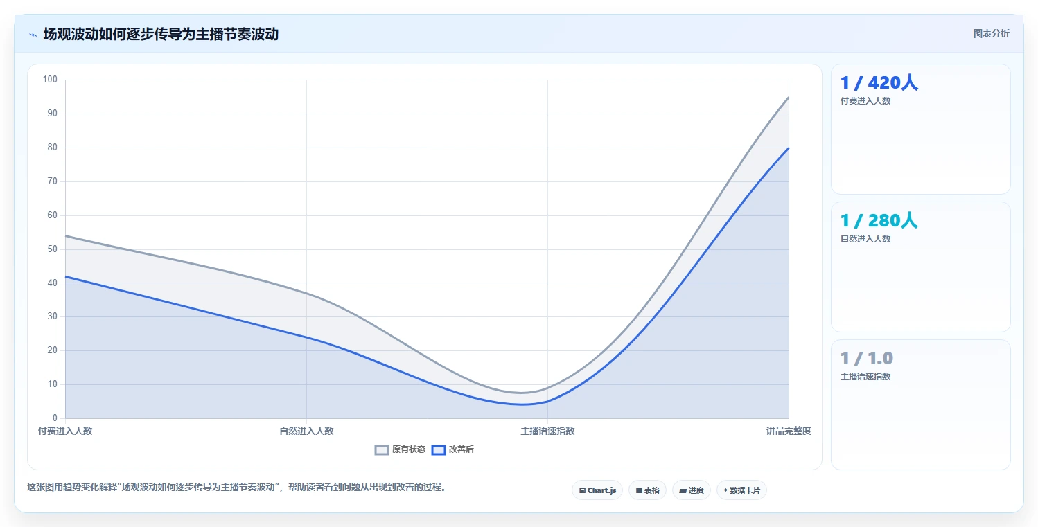1038x527 pixels.
Task: Click the 自然进入人数 x-axis label
Action: (x=306, y=431)
